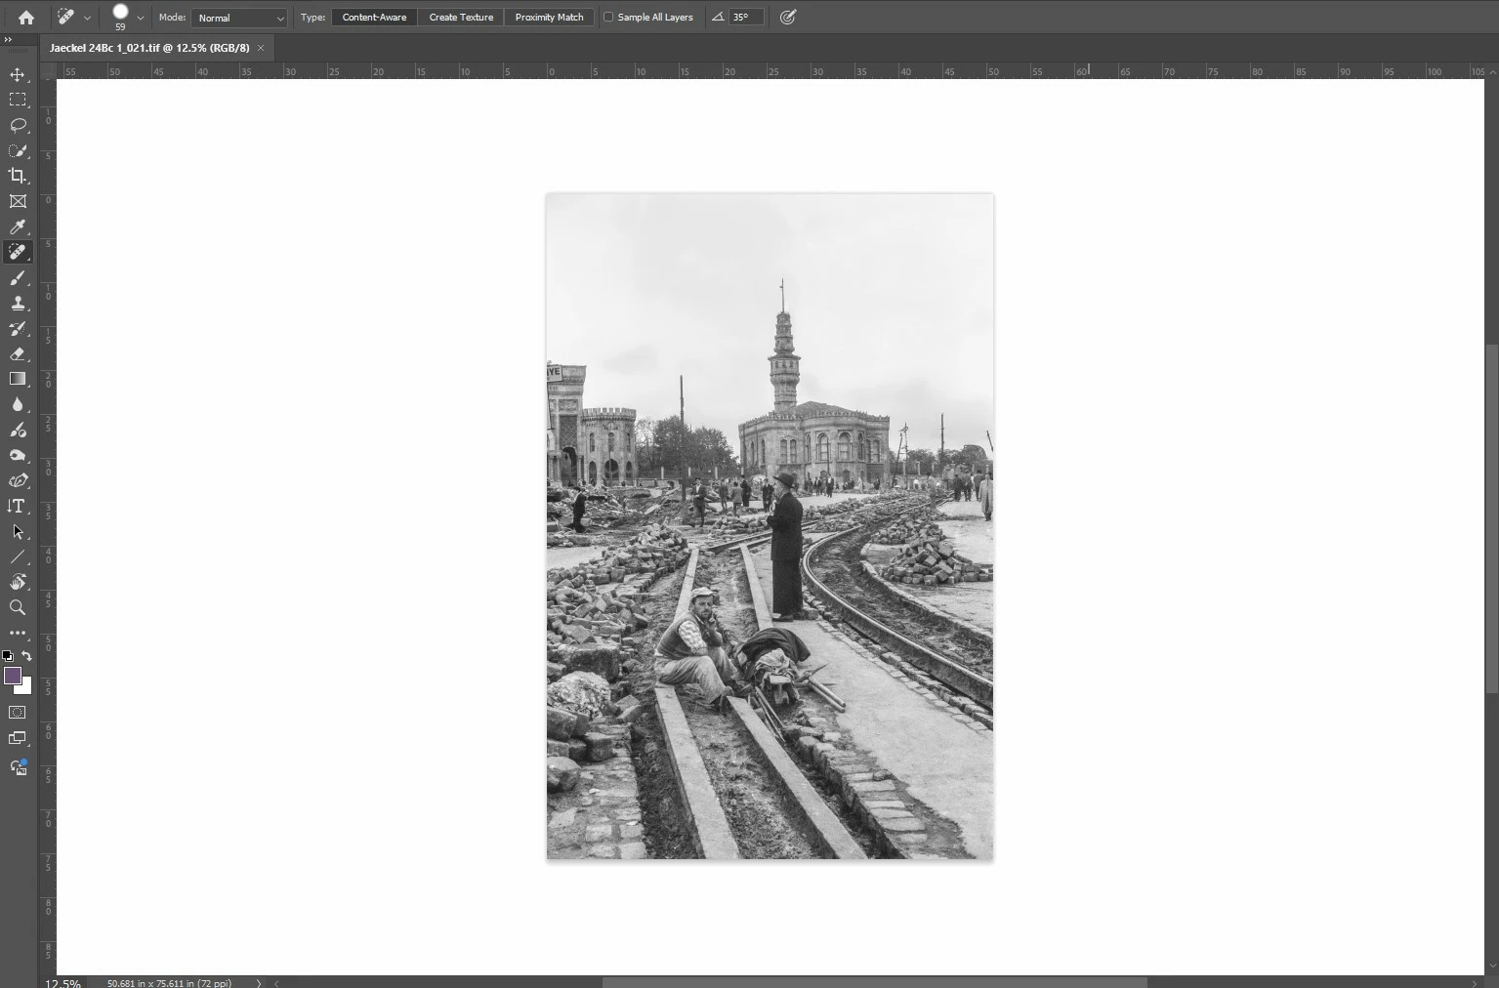Select the Eyedropper tool

pyautogui.click(x=18, y=226)
